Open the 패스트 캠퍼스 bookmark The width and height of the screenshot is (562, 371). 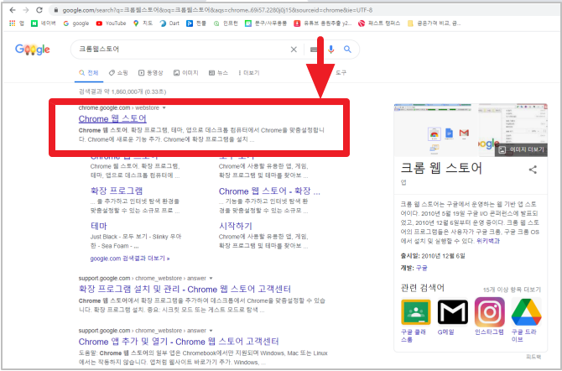(x=379, y=24)
